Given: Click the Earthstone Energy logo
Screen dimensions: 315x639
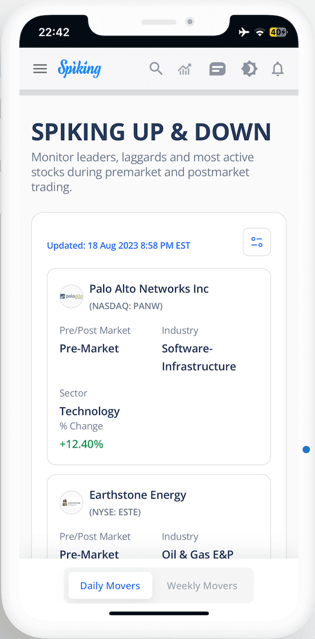Looking at the screenshot, I should [x=71, y=502].
